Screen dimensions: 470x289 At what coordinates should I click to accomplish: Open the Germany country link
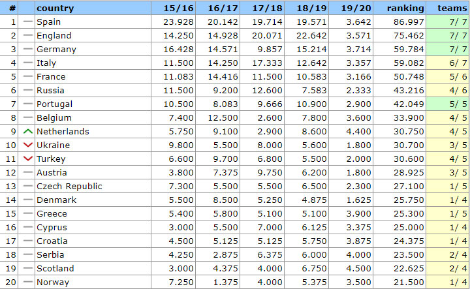[x=56, y=49]
